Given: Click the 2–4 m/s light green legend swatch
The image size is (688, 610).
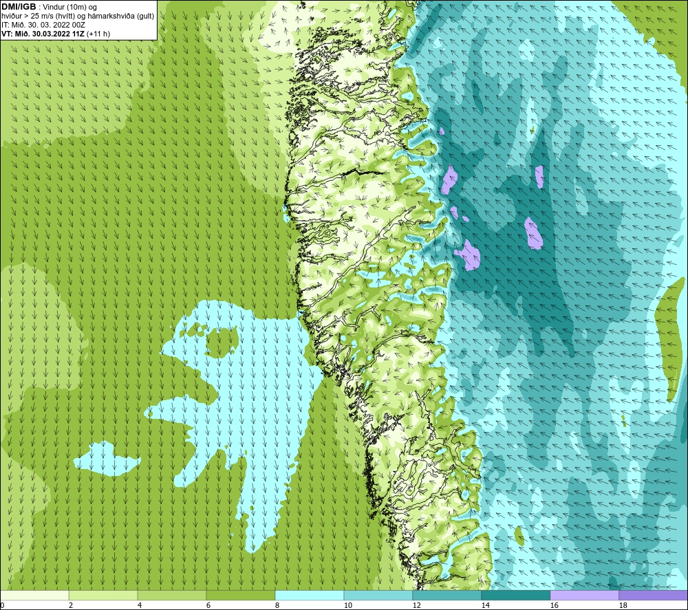Looking at the screenshot, I should (103, 595).
